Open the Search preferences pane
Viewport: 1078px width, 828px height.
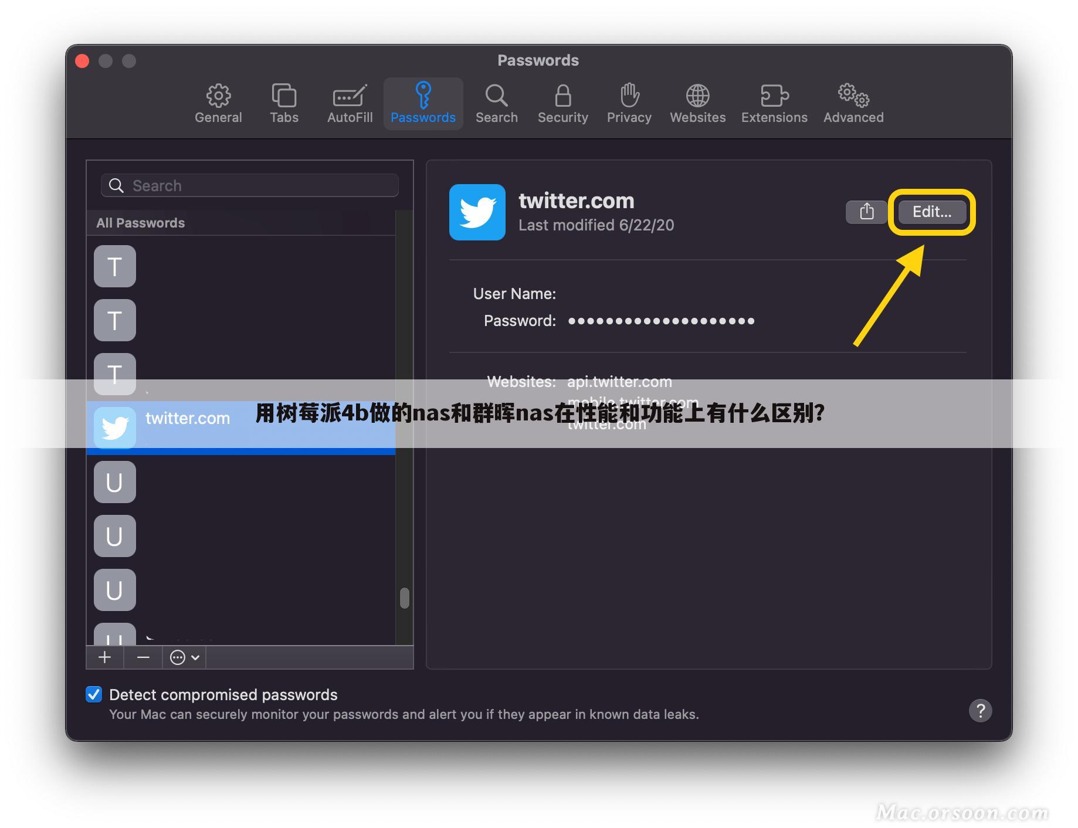coord(496,104)
